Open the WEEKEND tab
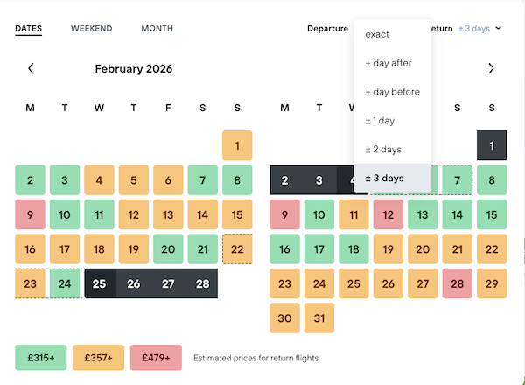Screen dimensions: 525x385 (x=91, y=29)
